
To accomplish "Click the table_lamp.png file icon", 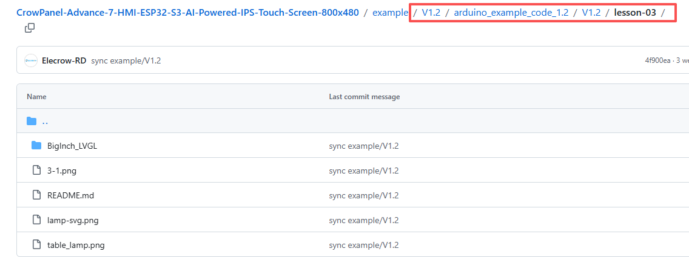I will point(36,245).
